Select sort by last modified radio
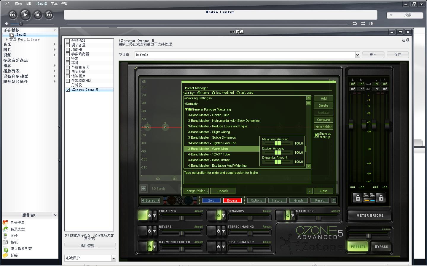Image resolution: width=427 pixels, height=266 pixels. point(213,93)
